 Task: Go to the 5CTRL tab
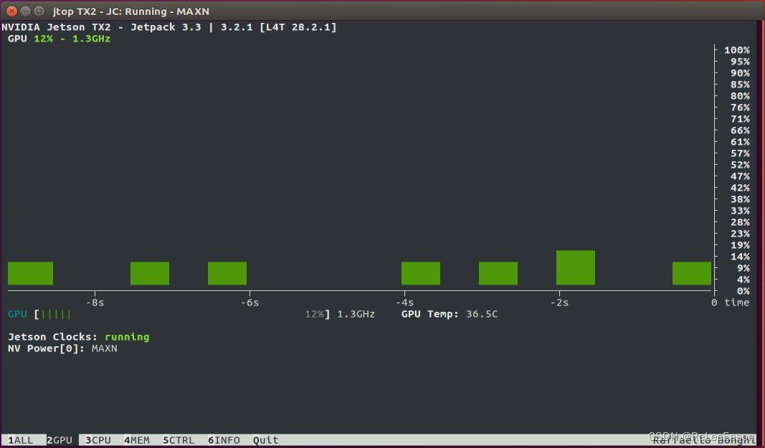pos(179,440)
